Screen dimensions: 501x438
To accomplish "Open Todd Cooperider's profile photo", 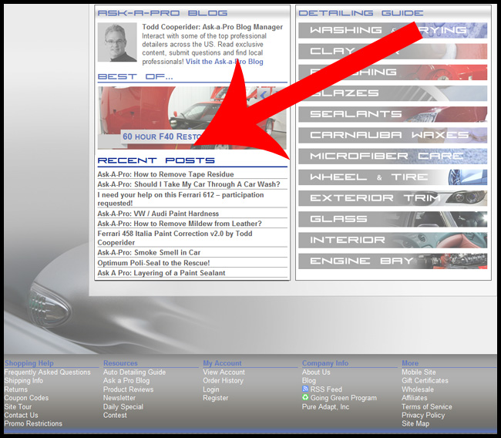I will point(117,42).
